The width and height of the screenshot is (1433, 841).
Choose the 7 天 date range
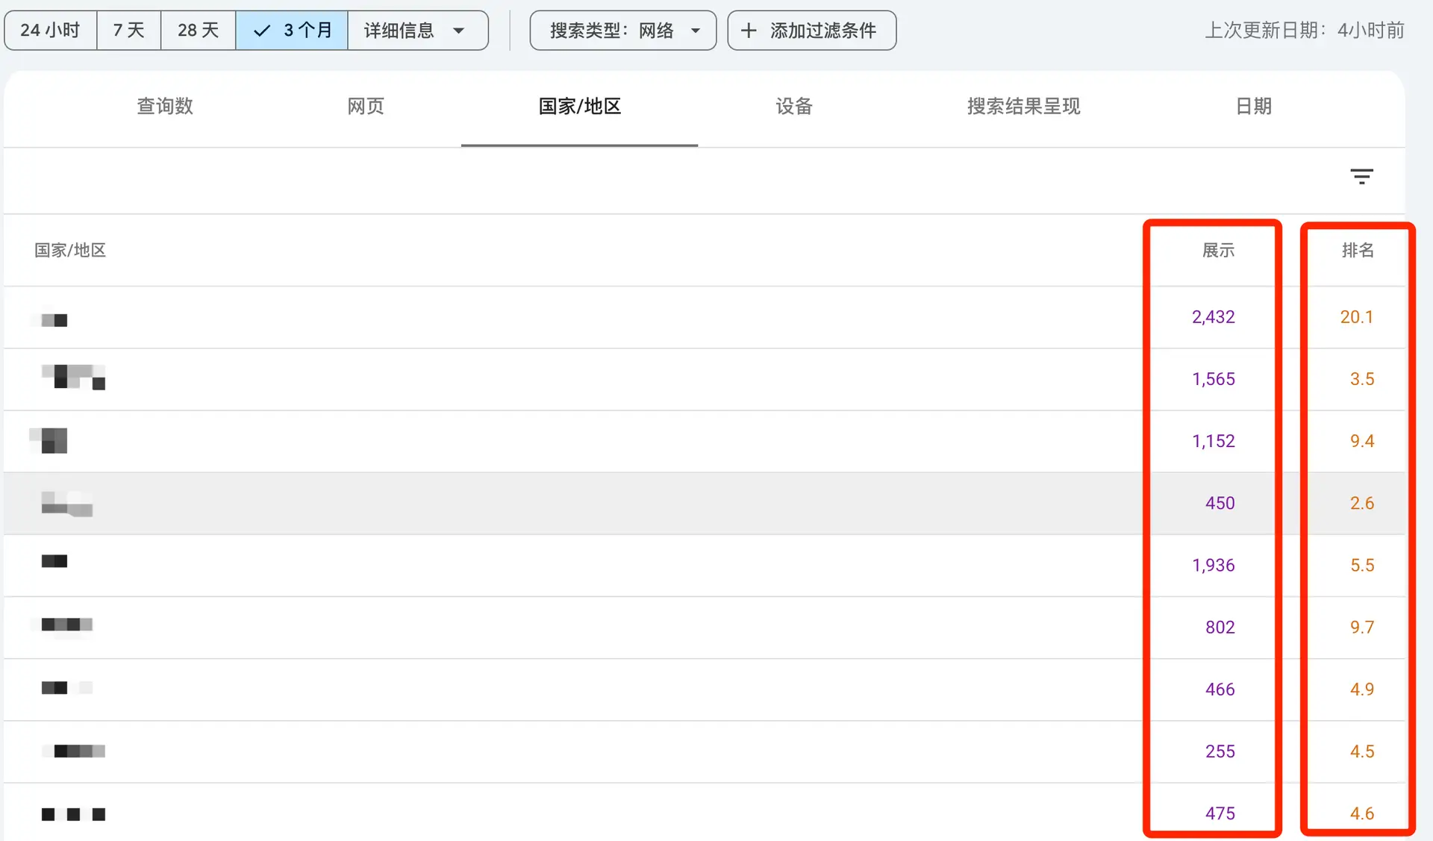point(129,31)
